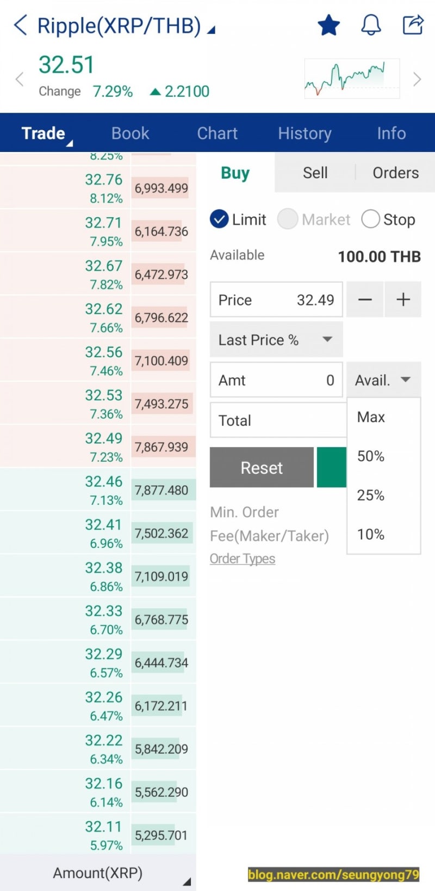Expand the Amount(XRP) unit selector

[x=98, y=873]
